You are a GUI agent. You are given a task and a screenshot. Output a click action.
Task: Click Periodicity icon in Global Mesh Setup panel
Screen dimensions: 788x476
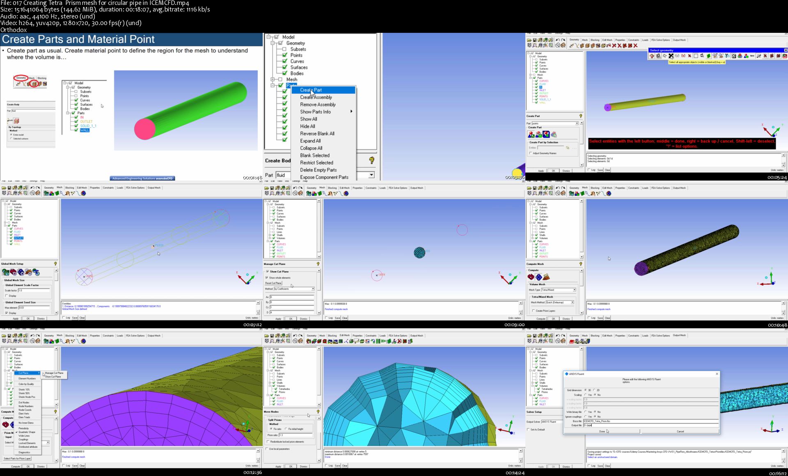[x=36, y=272]
